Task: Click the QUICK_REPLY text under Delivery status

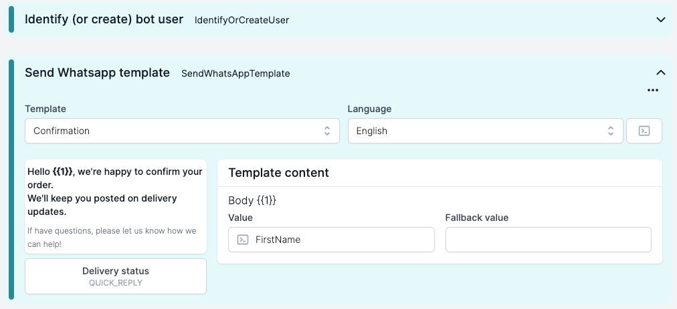Action: pyautogui.click(x=116, y=283)
